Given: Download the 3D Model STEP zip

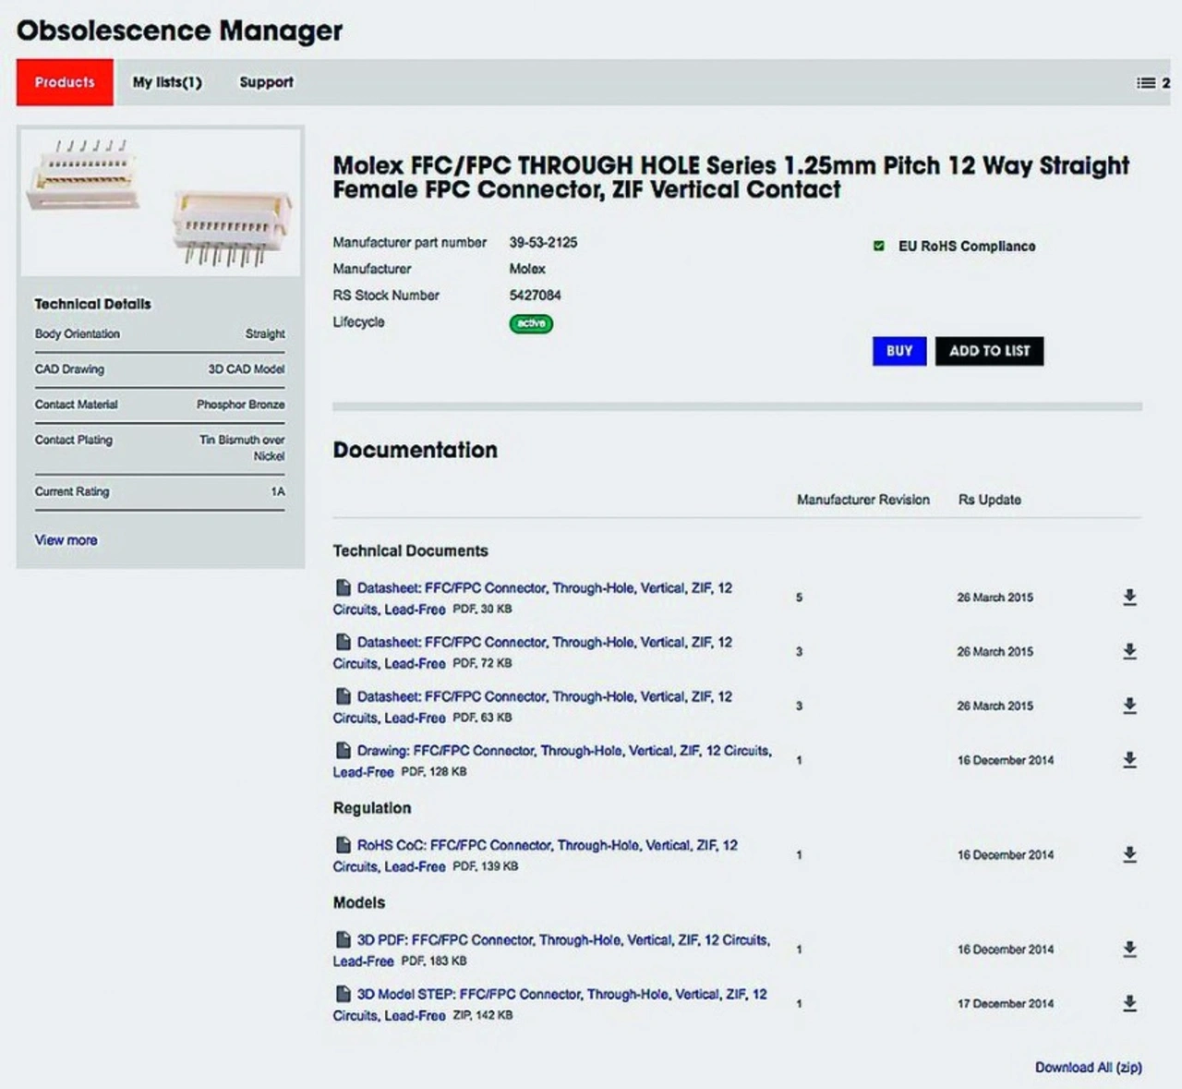Looking at the screenshot, I should (x=1129, y=1004).
